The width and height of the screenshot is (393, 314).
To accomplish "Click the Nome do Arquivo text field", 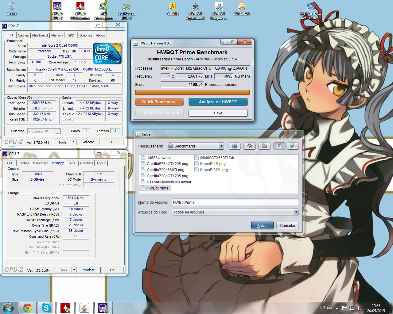I will click(235, 202).
